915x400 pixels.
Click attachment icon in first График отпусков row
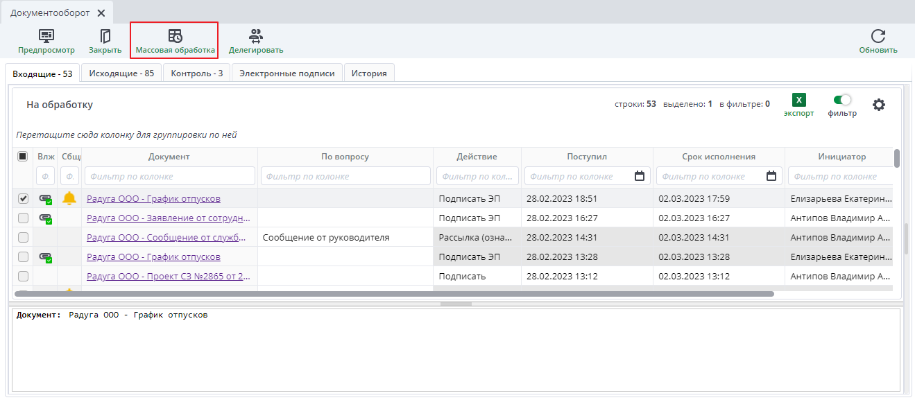[x=46, y=199]
